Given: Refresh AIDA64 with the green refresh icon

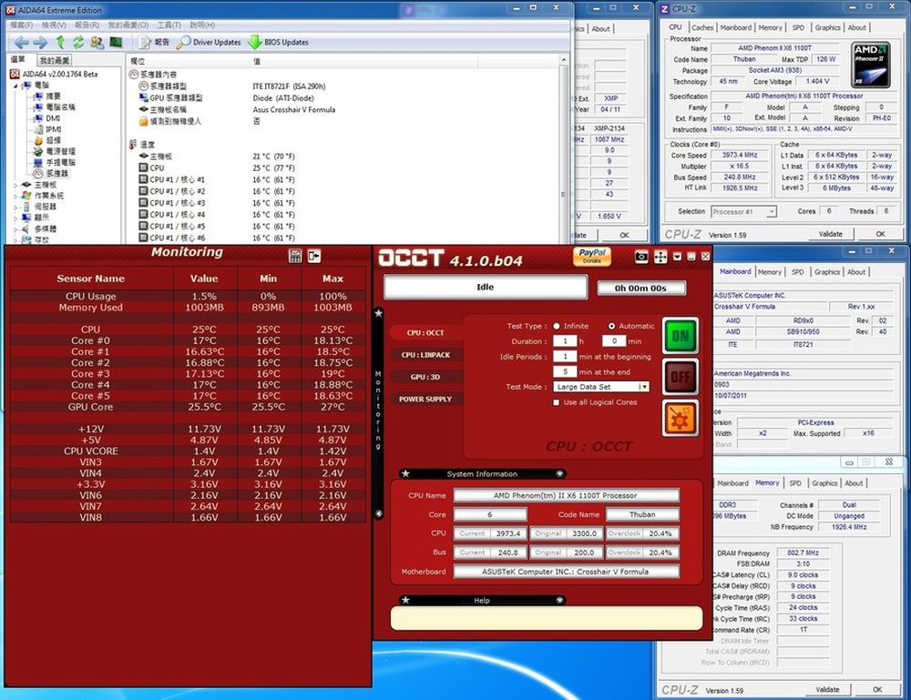Looking at the screenshot, I should tap(78, 42).
